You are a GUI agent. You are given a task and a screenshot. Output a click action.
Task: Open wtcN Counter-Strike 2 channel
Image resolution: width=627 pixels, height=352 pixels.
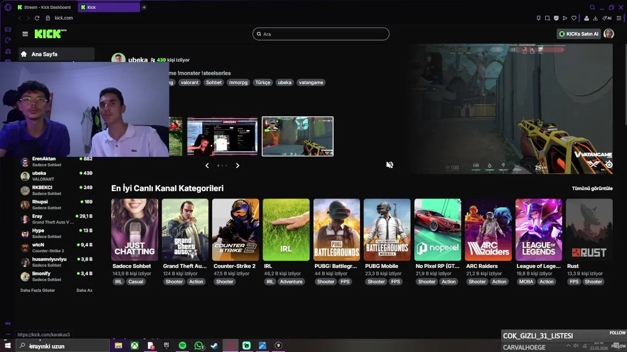56,247
